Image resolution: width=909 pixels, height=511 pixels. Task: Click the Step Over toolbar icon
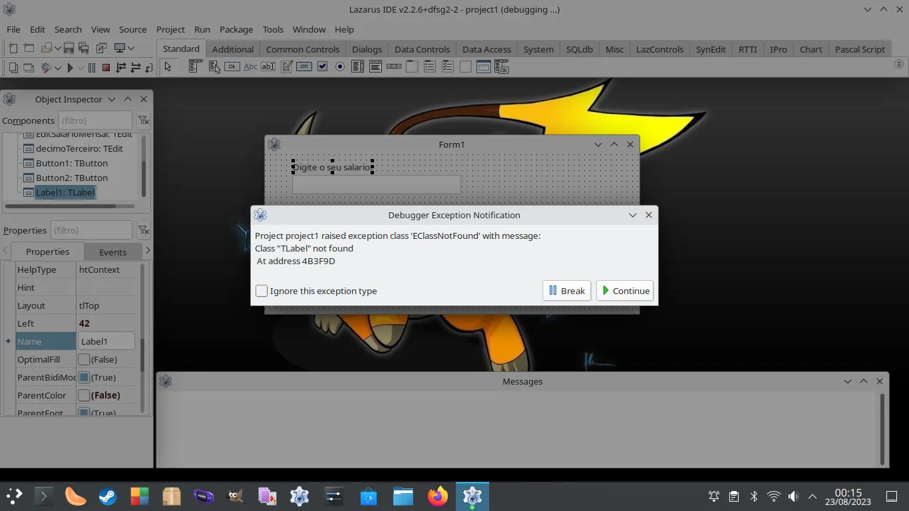click(x=136, y=67)
